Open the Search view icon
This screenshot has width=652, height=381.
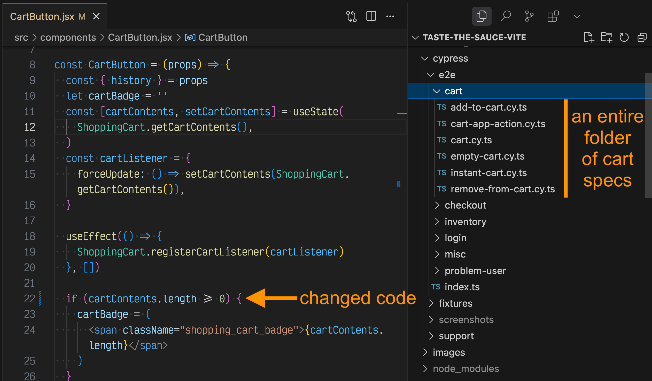tap(506, 16)
